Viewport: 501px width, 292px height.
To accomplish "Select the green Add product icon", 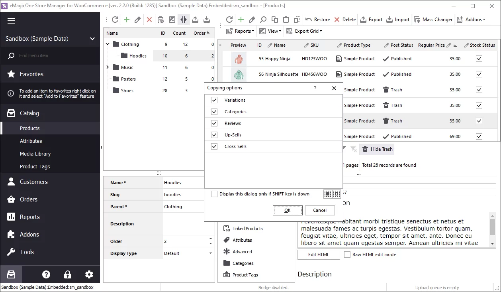I will click(127, 19).
